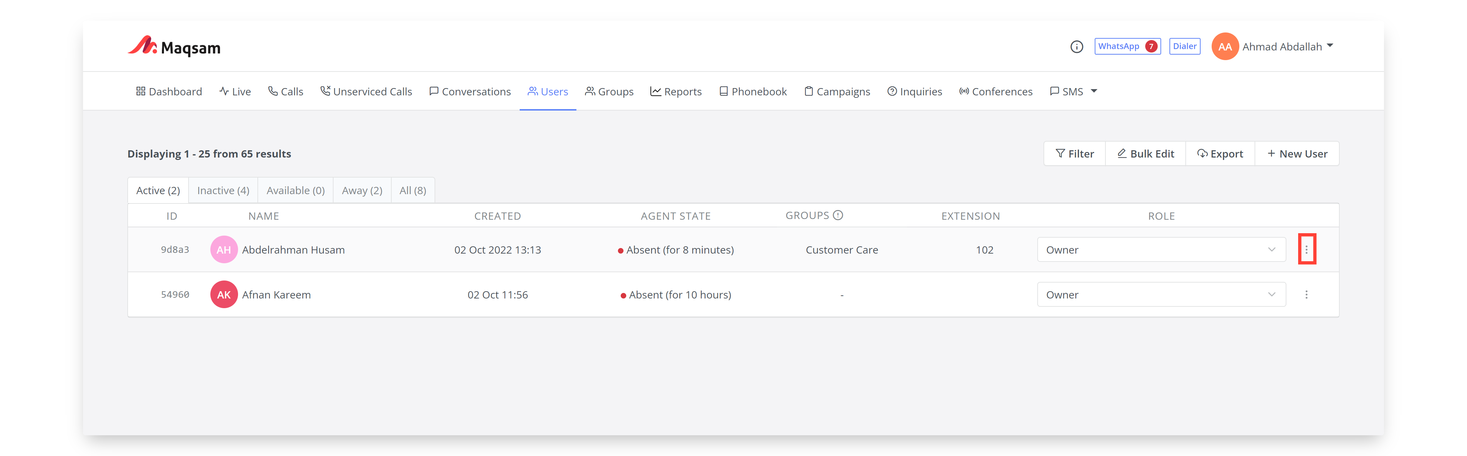Open Afnan Kareem's role dropdown

(x=1161, y=295)
